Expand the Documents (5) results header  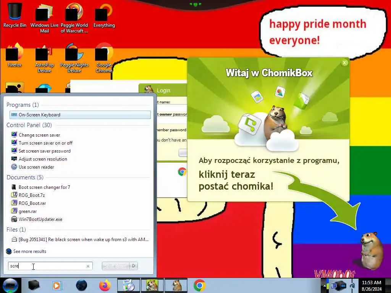point(25,177)
